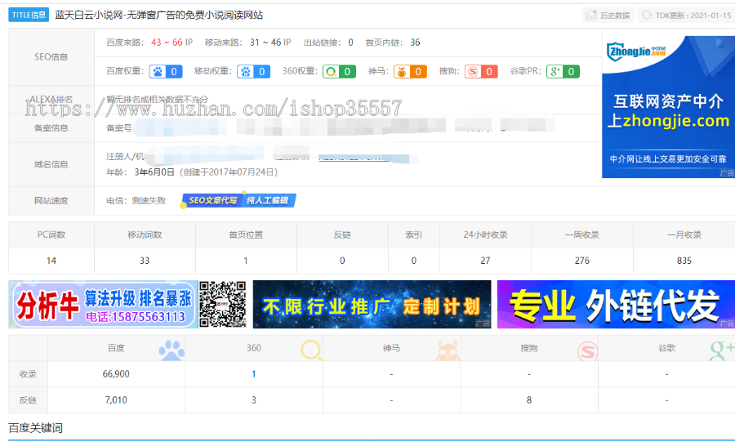Click the 360 weight green badge
Viewport: 735px width, 442px height.
(339, 71)
